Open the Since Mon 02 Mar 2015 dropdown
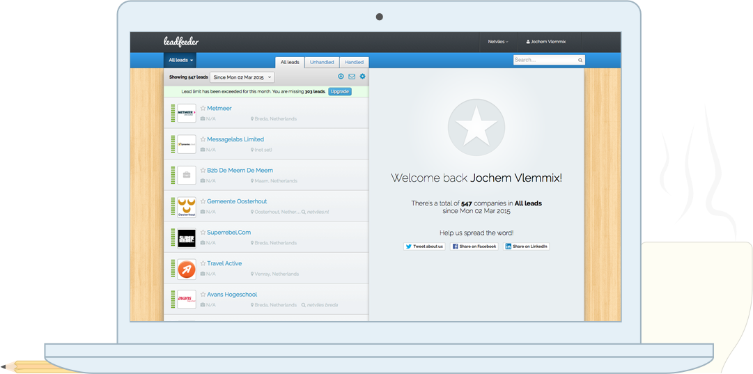Image resolution: width=753 pixels, height=374 pixels. [x=242, y=77]
